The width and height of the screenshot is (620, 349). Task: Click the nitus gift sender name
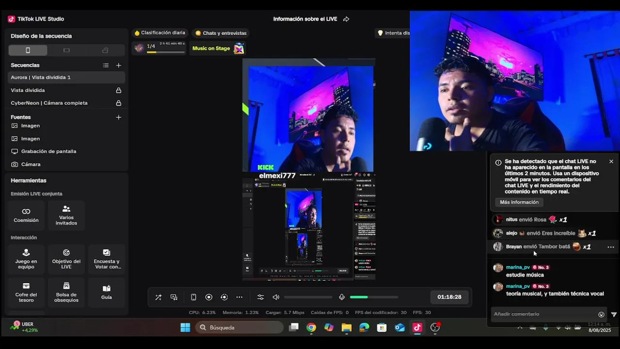click(511, 220)
